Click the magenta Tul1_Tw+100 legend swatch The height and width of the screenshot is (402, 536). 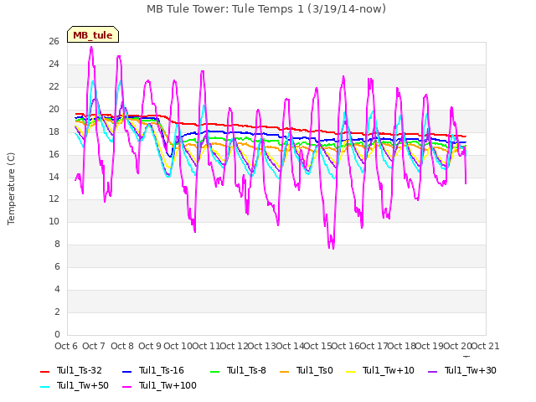coord(126,387)
